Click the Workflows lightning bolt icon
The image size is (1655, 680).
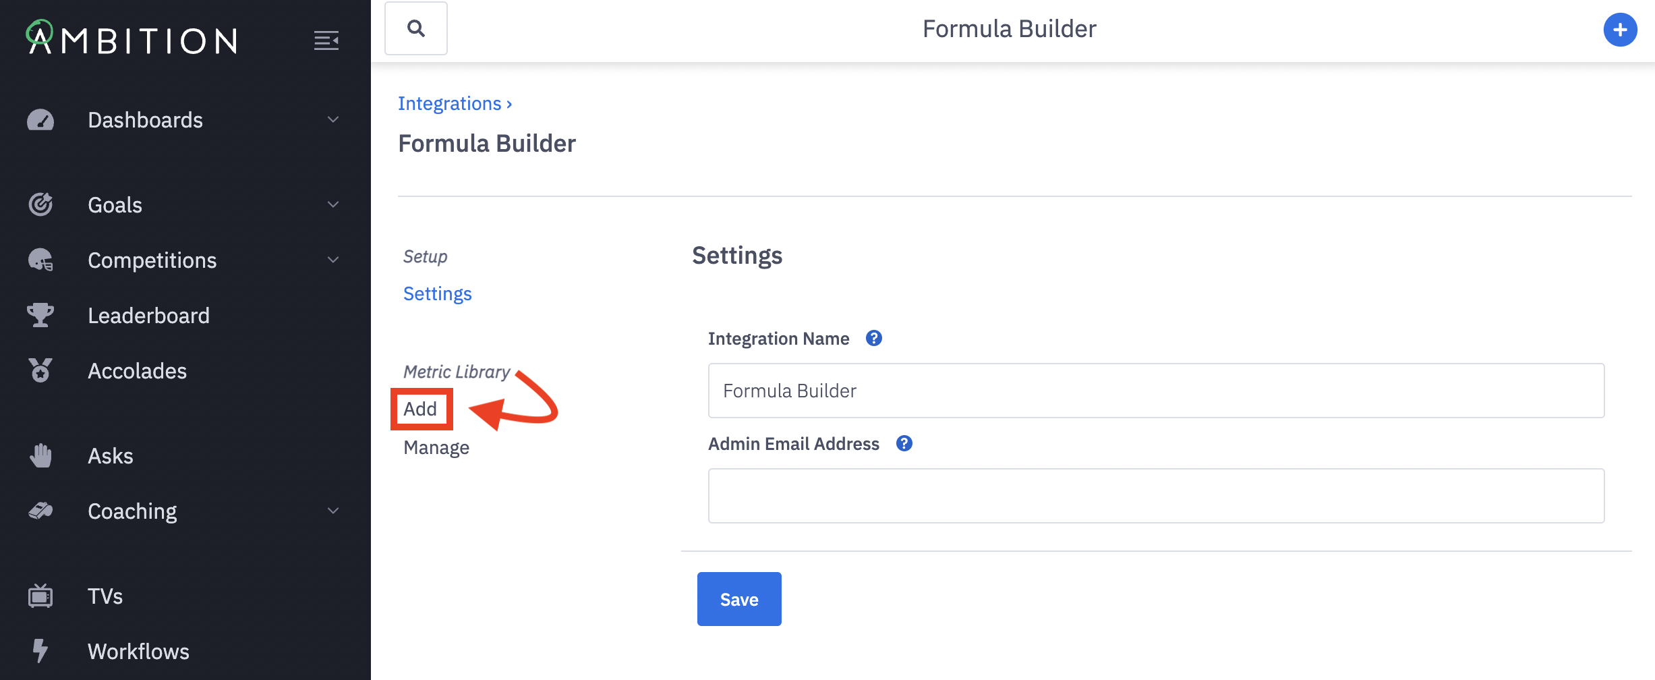40,651
